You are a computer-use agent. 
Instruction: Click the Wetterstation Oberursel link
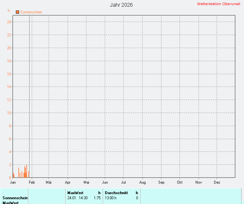(218, 4)
